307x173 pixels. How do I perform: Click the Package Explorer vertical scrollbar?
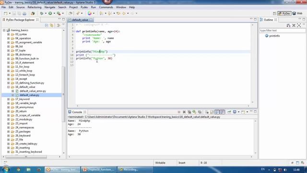click(63, 94)
